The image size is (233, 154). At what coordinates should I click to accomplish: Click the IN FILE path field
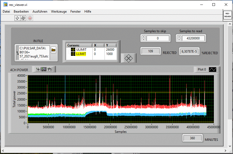point(34,53)
